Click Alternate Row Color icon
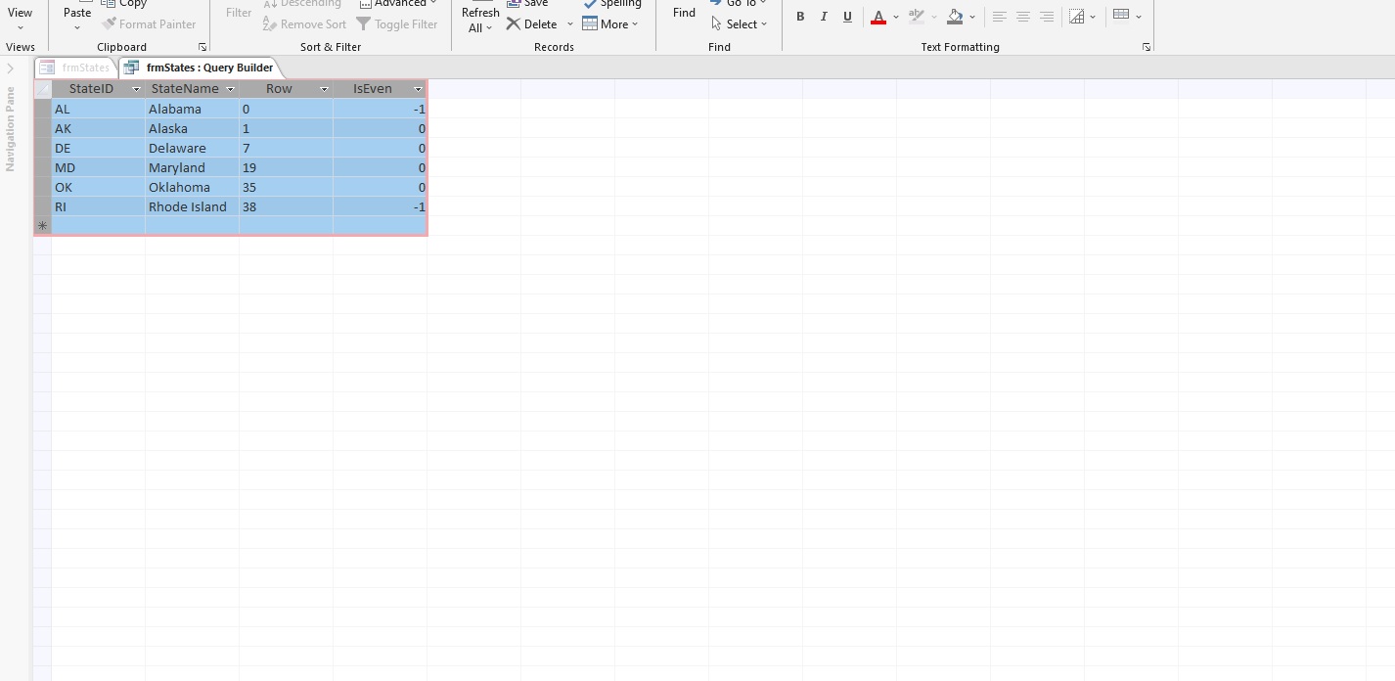The height and width of the screenshot is (681, 1395). click(x=1121, y=15)
